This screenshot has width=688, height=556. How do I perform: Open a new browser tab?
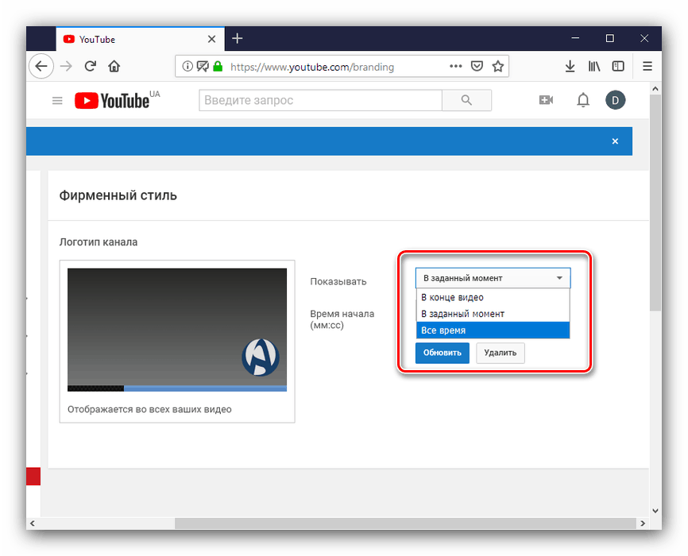pos(238,39)
